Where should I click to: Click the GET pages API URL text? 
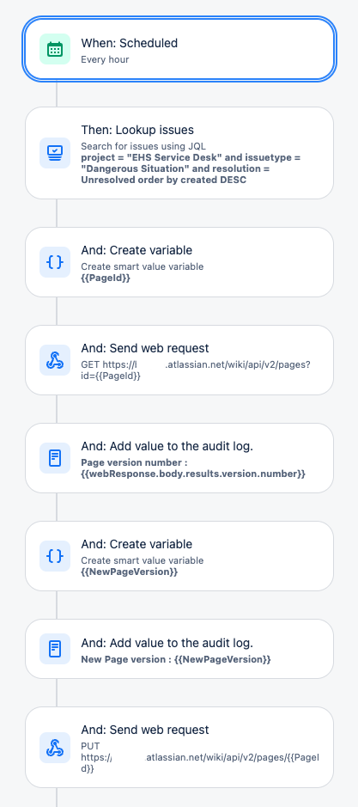coord(196,370)
